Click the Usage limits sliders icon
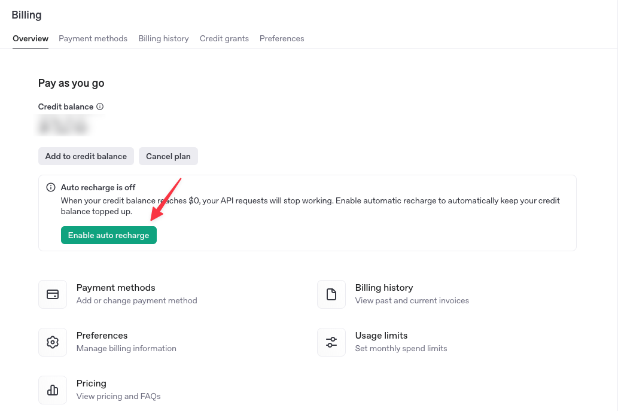The image size is (618, 411). point(331,342)
